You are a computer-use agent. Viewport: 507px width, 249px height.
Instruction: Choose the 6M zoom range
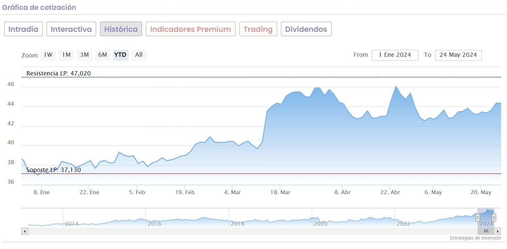(103, 55)
